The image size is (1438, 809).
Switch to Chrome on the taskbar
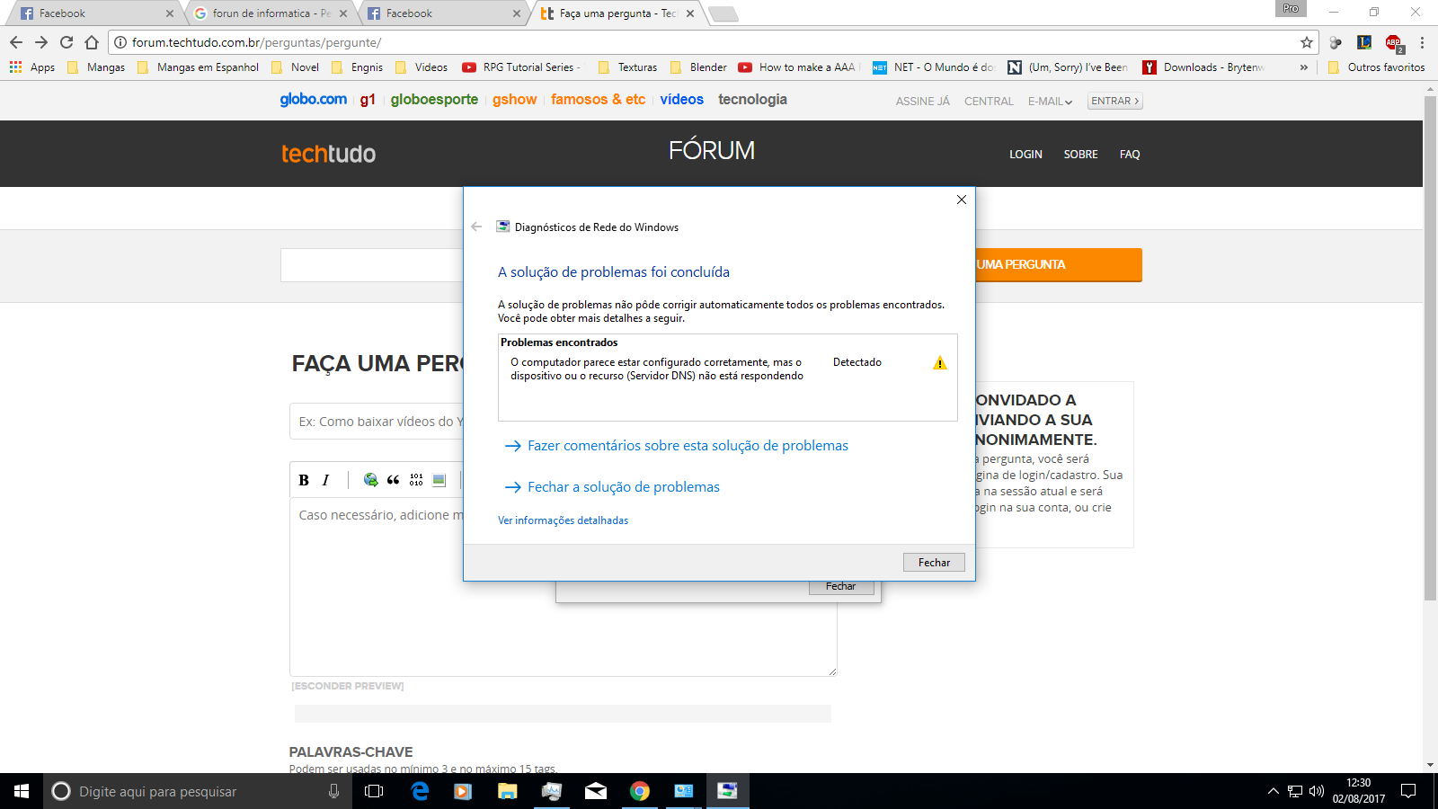point(639,791)
